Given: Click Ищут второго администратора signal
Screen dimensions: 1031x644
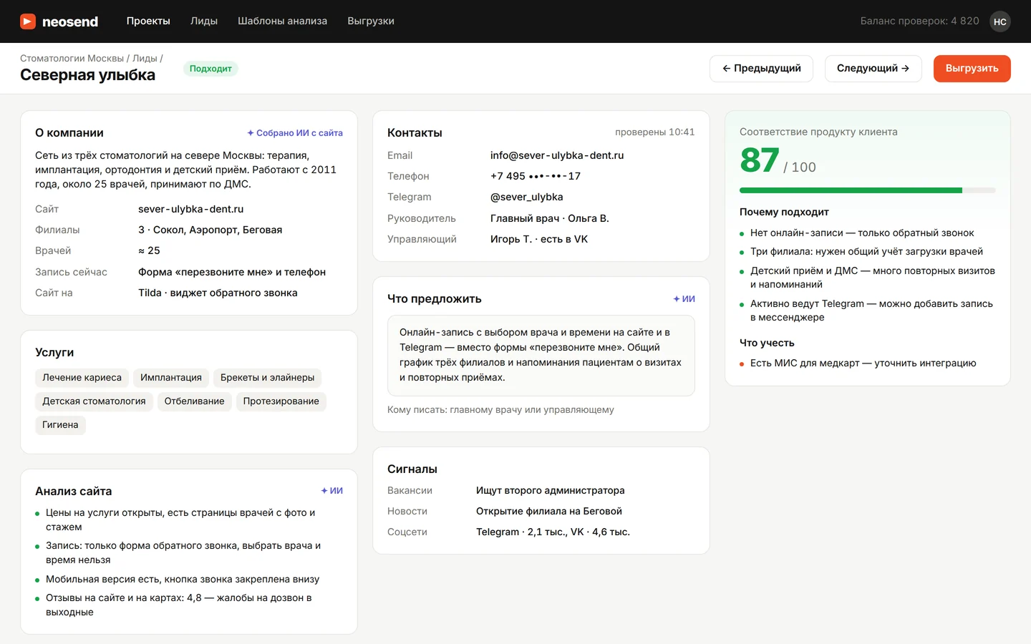Looking at the screenshot, I should point(551,490).
